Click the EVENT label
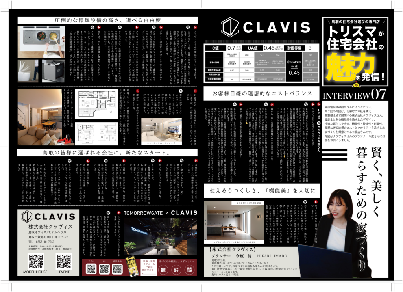This screenshot has width=403, height=292. pos(64,272)
